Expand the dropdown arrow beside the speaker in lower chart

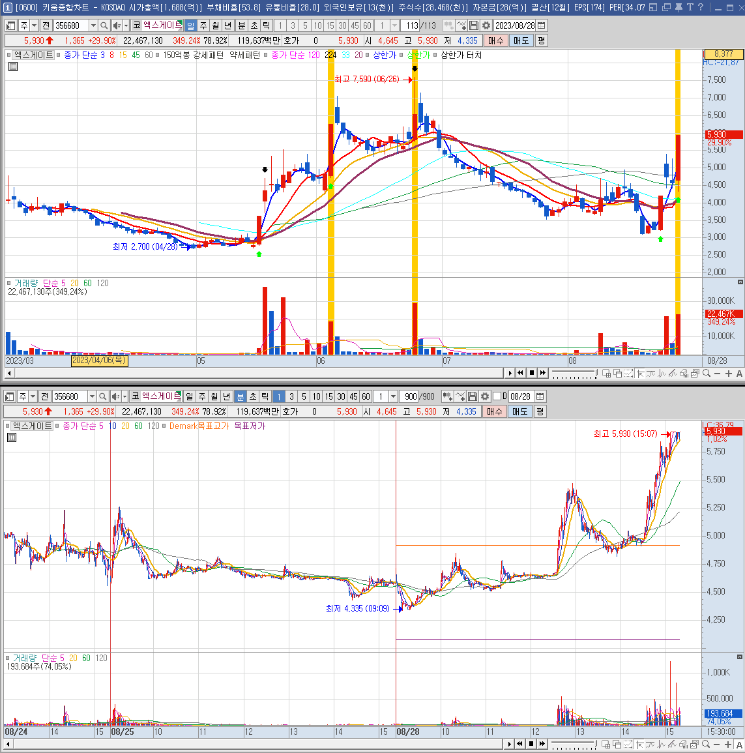[124, 396]
